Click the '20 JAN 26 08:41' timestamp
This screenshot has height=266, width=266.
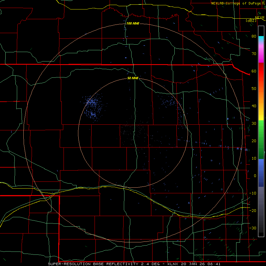201,264
